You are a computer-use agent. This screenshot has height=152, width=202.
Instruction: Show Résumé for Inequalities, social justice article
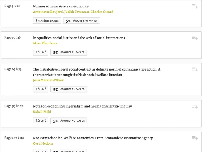click(41, 52)
